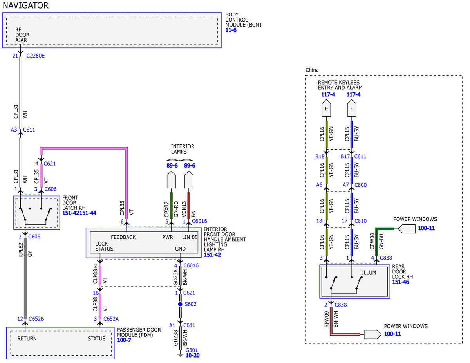Select connector C652B at pin 12
Viewport: 470px width, 363px height.
click(x=36, y=319)
